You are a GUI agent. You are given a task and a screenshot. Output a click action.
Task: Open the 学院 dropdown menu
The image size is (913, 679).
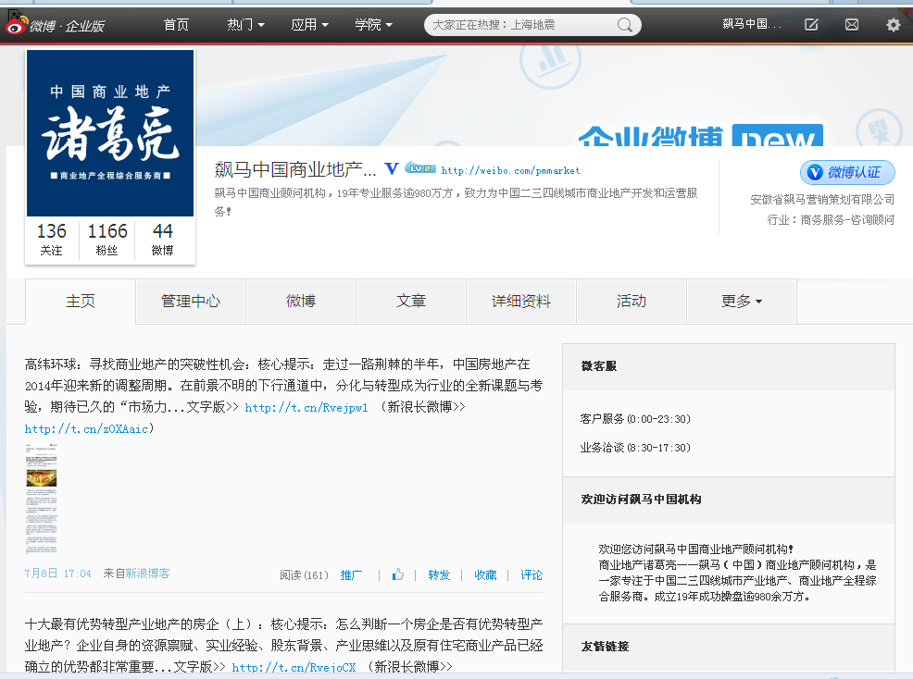click(372, 24)
